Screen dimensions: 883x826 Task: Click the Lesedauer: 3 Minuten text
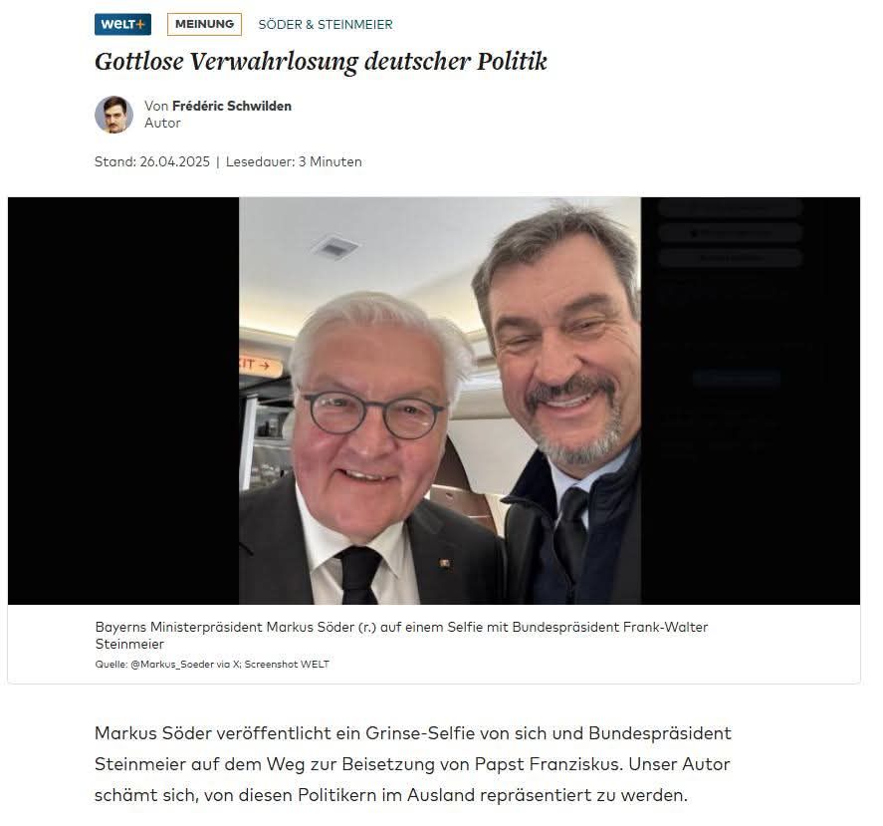[x=294, y=161]
